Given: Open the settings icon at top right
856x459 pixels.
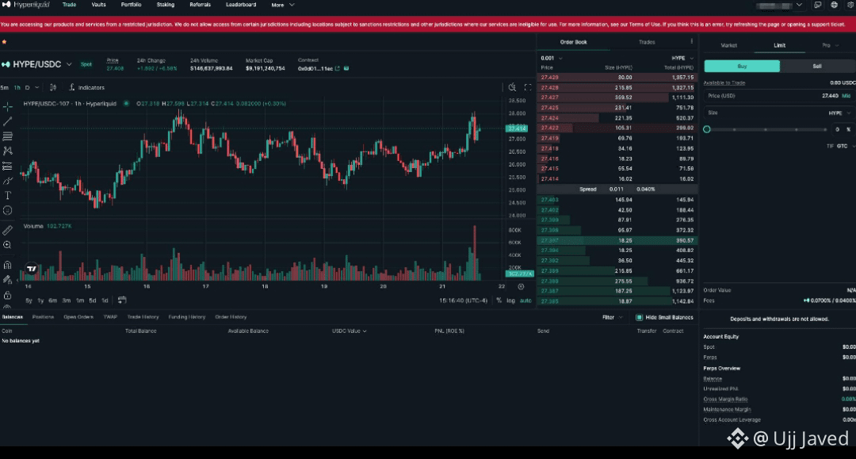Looking at the screenshot, I should [x=850, y=5].
